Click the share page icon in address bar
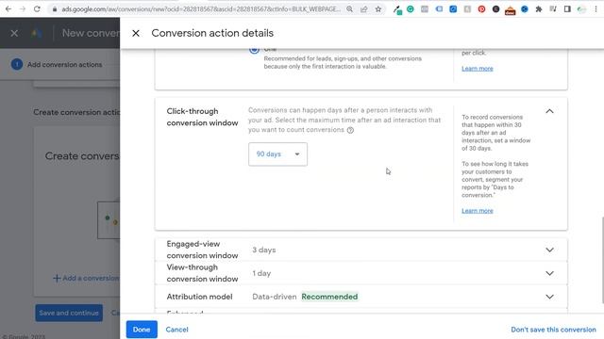Screen dimensions: 604x339 (x=363, y=8)
